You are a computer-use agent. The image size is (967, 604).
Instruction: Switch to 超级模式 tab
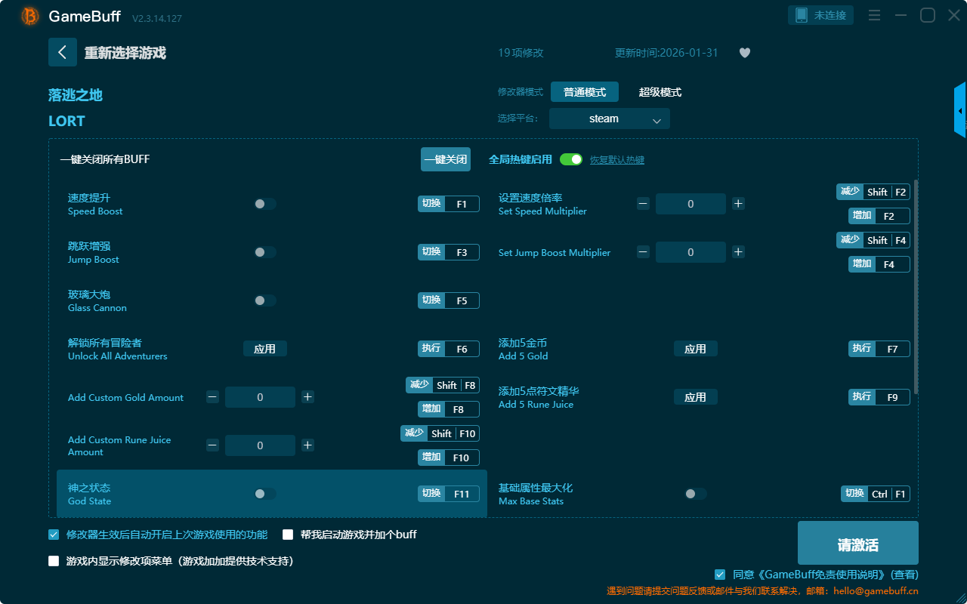660,92
